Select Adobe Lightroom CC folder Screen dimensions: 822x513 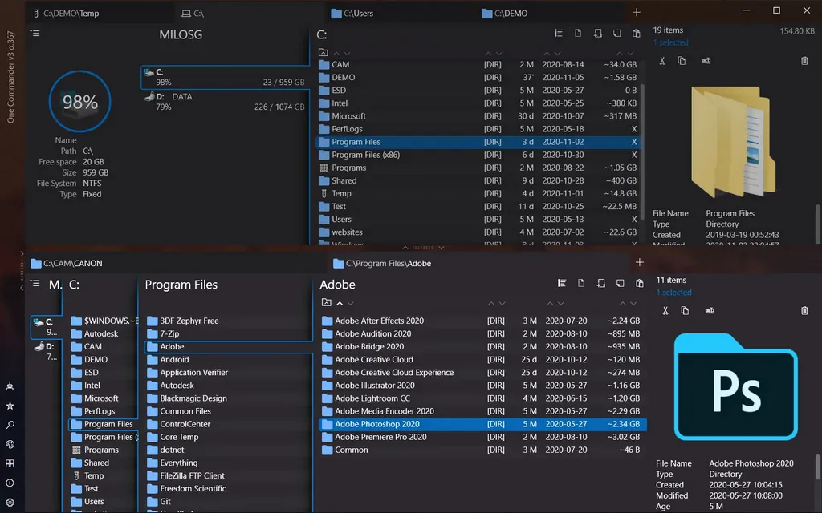point(482,398)
